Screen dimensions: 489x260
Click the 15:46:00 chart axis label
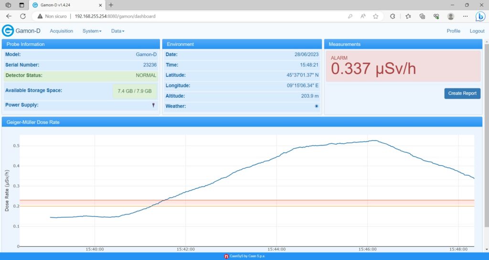(x=367, y=249)
